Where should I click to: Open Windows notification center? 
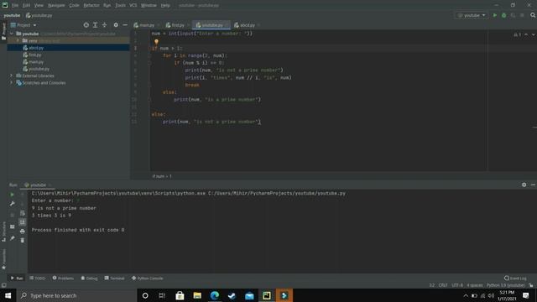pyautogui.click(x=526, y=295)
